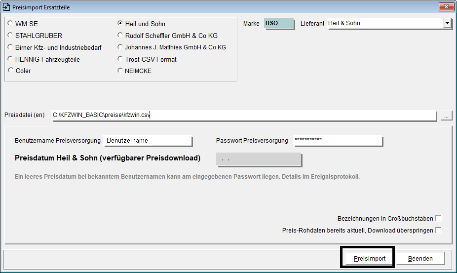Click the Marke field showing HSO
The image size is (457, 273).
279,23
